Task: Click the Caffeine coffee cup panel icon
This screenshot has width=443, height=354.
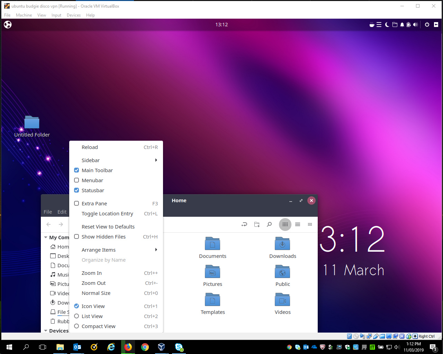Action: pos(372,25)
